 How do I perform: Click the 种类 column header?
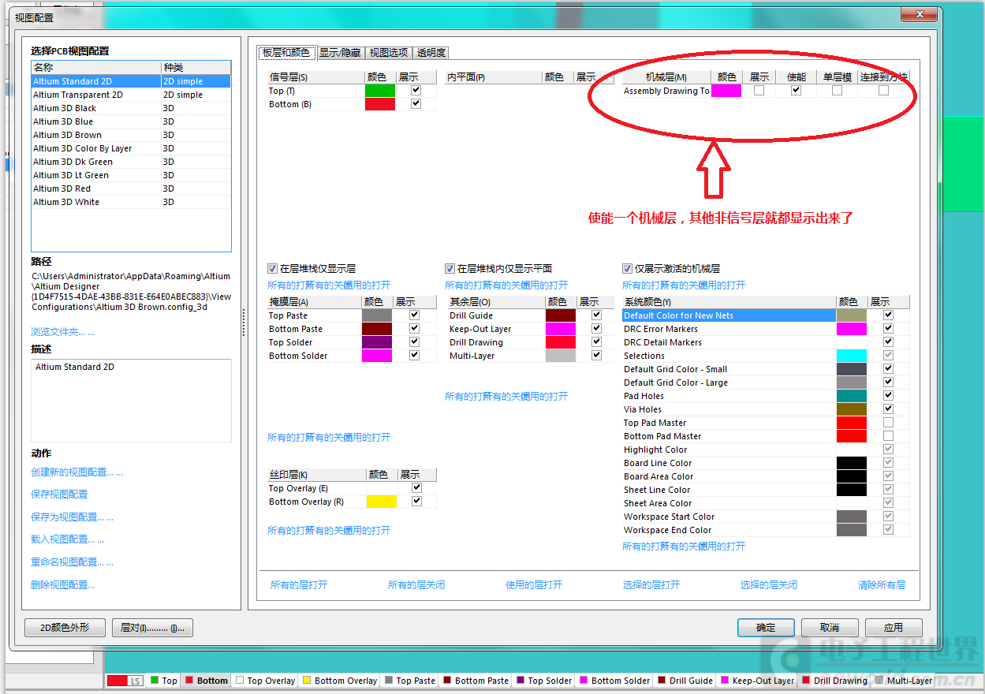point(196,68)
